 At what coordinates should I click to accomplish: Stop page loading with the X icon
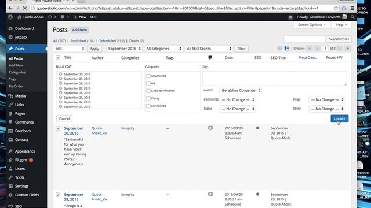click(24, 8)
